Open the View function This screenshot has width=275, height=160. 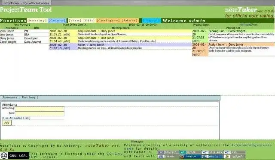(x=75, y=21)
